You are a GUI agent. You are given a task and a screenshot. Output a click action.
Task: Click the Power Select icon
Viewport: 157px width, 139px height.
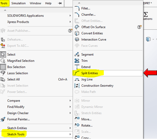[x=3, y=92]
